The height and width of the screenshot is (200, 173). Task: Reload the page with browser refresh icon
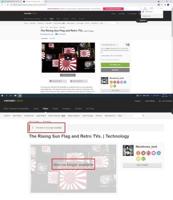[x=8, y=5]
